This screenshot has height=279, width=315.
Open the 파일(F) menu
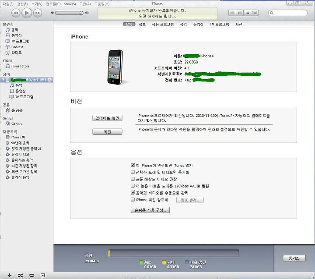pos(8,4)
